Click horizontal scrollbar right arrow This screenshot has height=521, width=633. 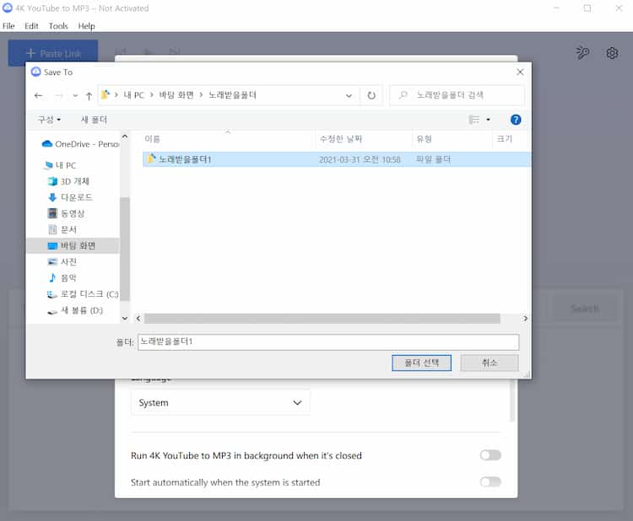[x=525, y=318]
